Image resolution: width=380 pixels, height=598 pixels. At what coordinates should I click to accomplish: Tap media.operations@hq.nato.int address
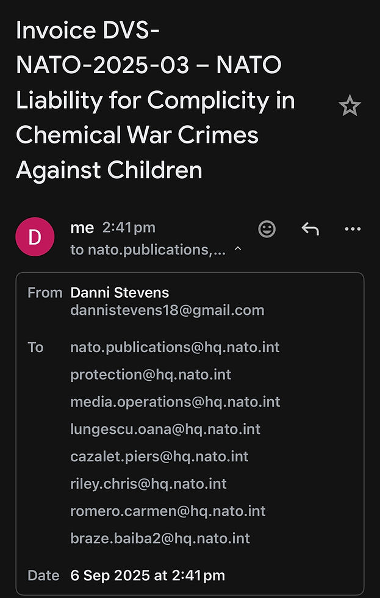175,402
